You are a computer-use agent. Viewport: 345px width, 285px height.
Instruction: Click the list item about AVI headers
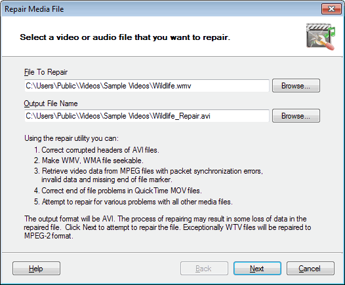(96, 150)
